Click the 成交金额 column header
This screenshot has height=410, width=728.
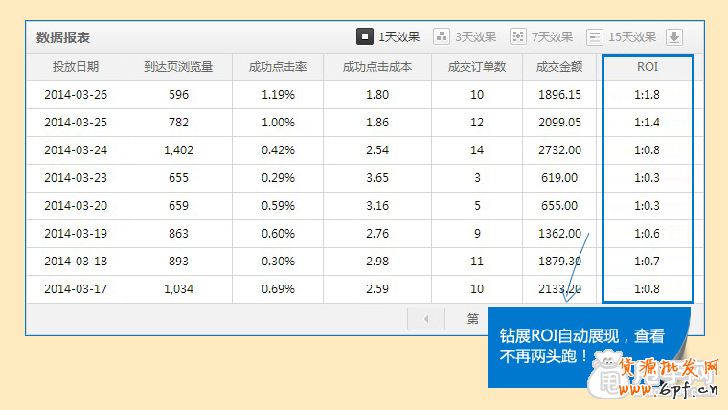559,67
